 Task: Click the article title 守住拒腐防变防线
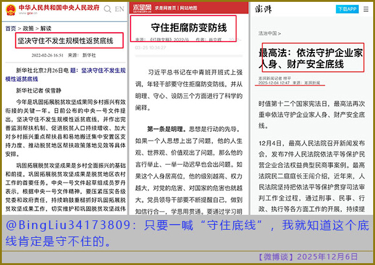(189, 28)
